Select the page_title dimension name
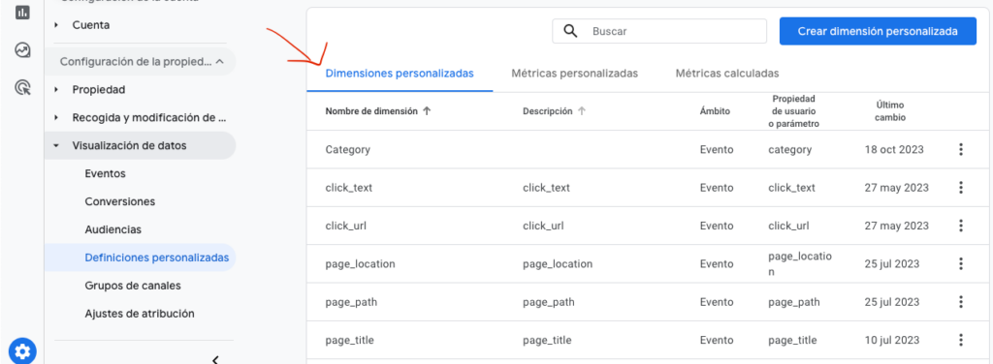 [349, 340]
